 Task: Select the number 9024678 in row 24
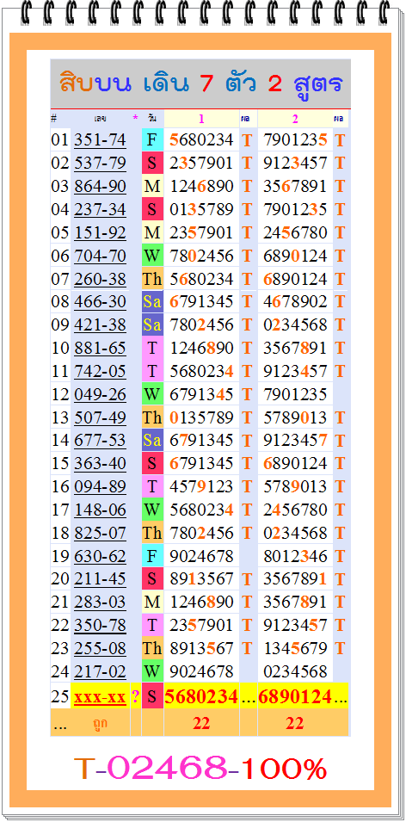201,671
